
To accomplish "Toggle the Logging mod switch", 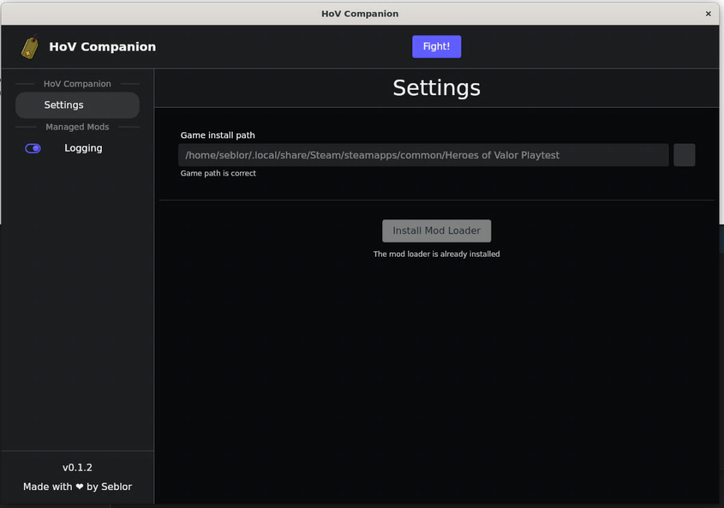I will [33, 148].
